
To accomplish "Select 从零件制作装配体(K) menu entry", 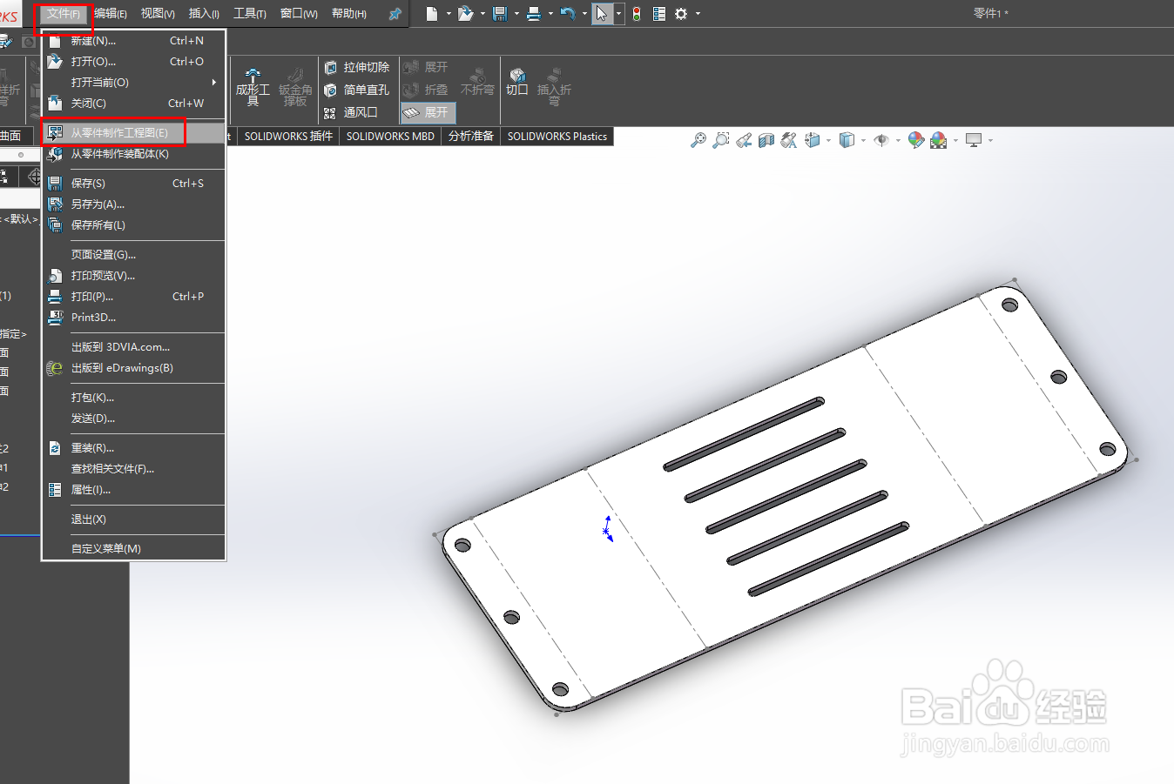I will point(134,154).
